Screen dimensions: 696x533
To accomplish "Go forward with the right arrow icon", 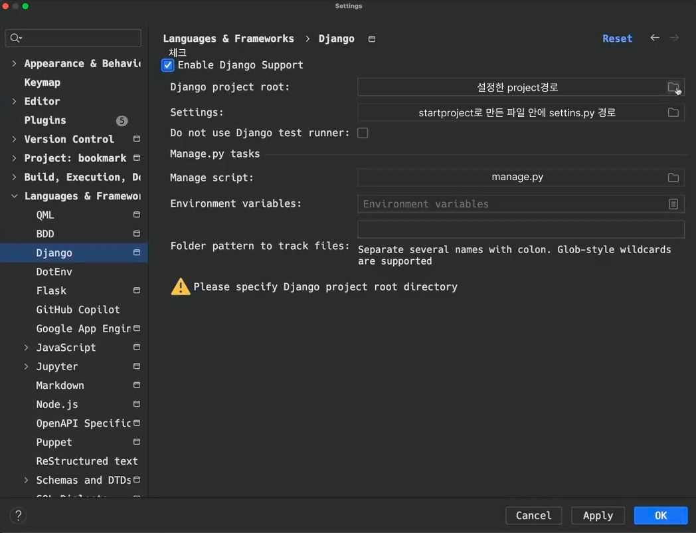I will pos(674,38).
